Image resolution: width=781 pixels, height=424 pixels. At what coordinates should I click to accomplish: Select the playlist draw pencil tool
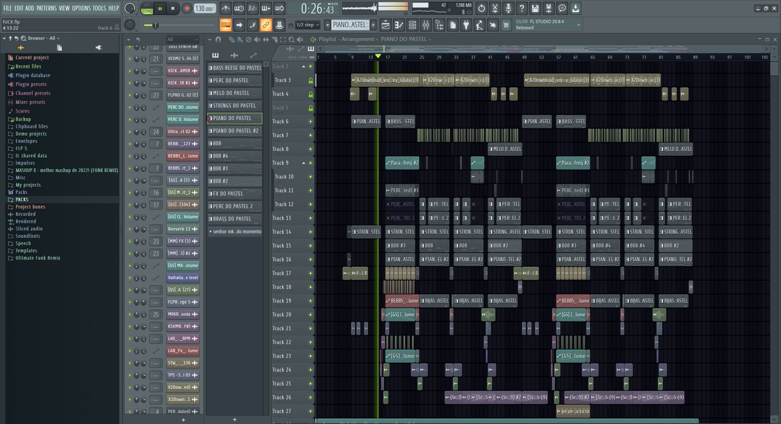(232, 39)
